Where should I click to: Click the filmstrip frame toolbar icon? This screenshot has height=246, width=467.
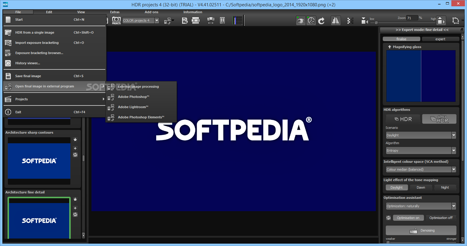[196, 20]
